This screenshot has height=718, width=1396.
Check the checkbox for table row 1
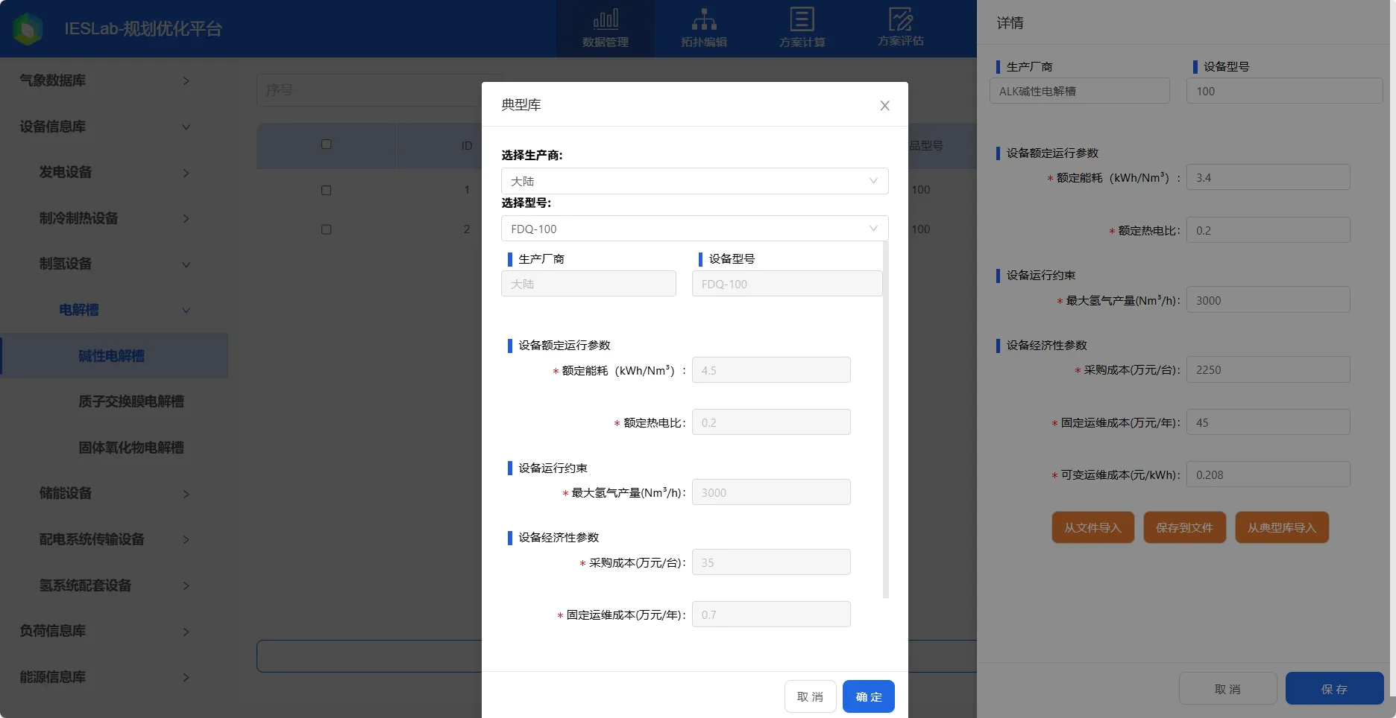326,191
